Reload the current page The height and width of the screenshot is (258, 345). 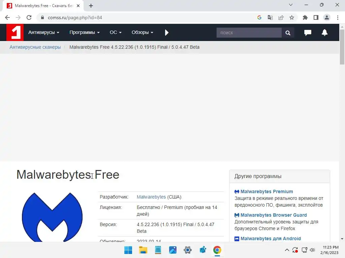(x=29, y=17)
